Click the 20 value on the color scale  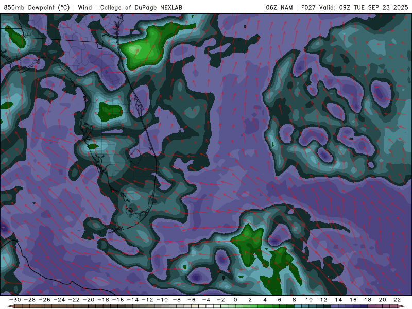point(383,300)
